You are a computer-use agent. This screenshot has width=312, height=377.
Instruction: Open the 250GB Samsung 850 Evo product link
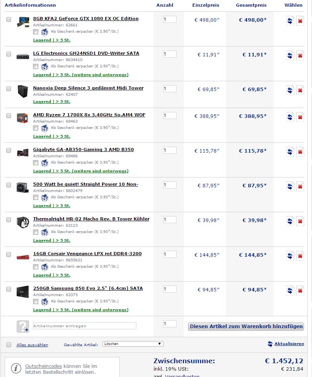click(x=88, y=288)
